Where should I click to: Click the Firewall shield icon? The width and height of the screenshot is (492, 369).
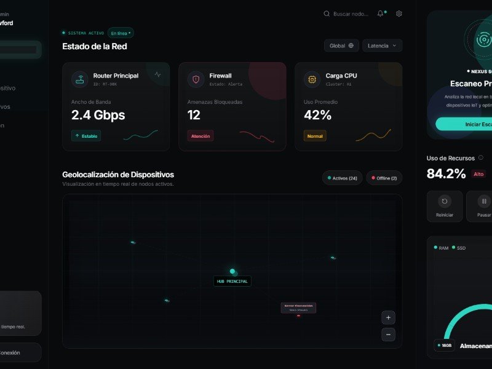point(196,79)
